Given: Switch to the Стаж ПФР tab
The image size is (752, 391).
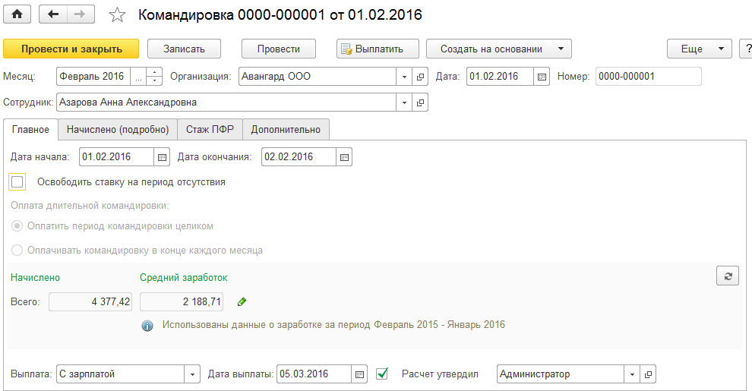Looking at the screenshot, I should click(x=210, y=130).
